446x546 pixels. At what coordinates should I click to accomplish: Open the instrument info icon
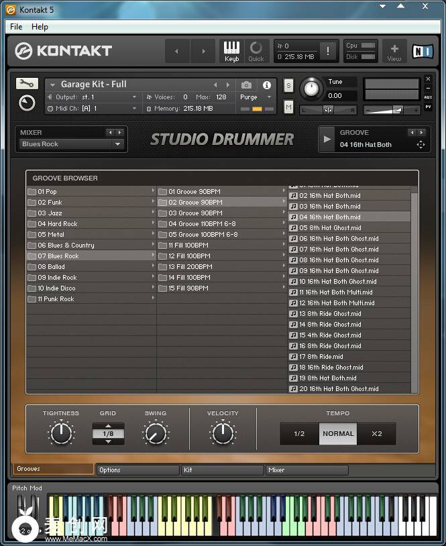coord(267,85)
